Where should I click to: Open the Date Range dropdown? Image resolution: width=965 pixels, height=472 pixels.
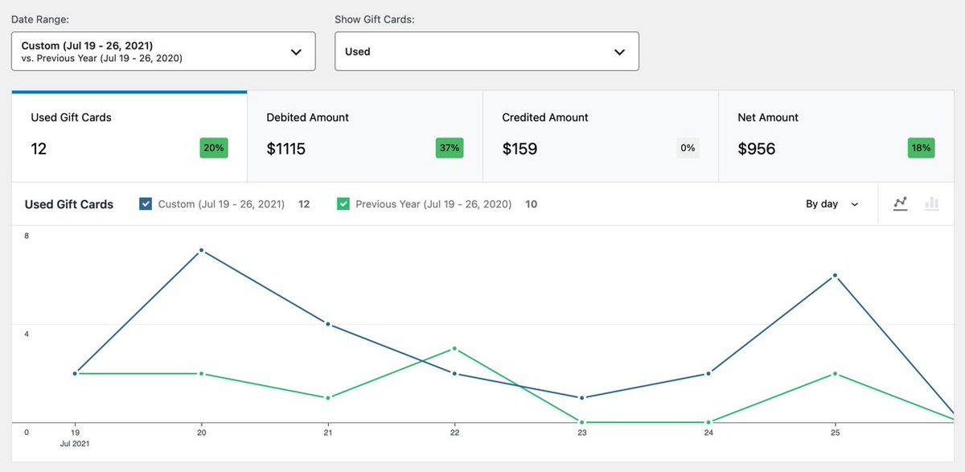(163, 51)
